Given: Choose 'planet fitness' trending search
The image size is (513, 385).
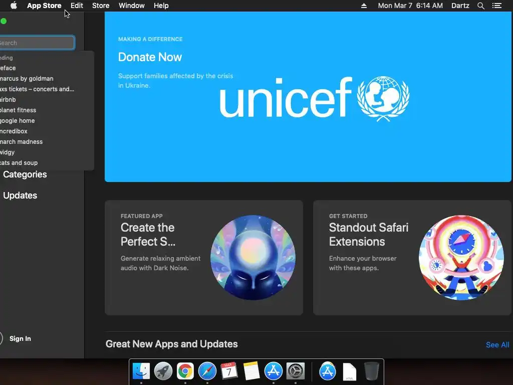Looking at the screenshot, I should (x=18, y=110).
